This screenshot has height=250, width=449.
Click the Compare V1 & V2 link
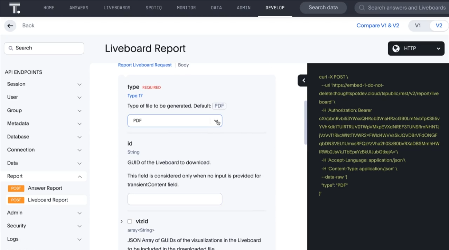point(378,25)
